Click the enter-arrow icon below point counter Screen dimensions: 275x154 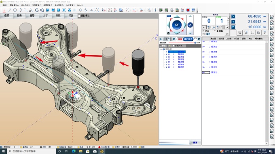[204, 27]
